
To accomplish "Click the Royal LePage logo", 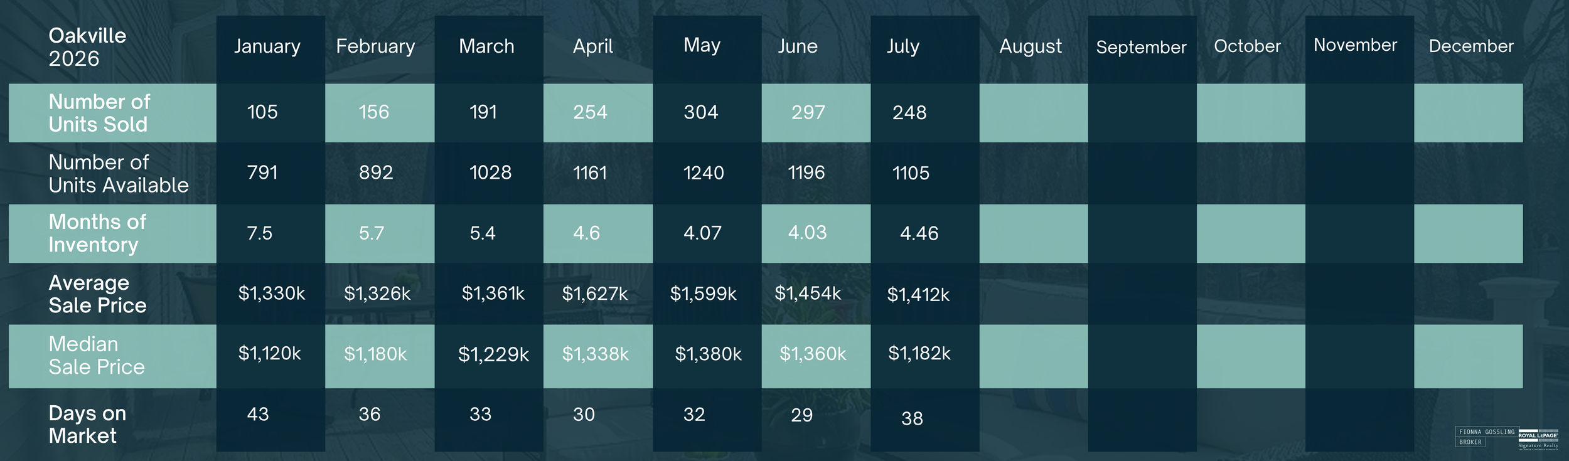I will pos(1538,440).
